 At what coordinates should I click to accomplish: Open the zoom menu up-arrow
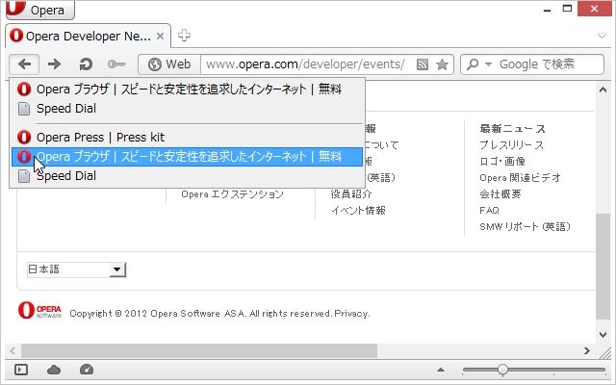tap(441, 370)
